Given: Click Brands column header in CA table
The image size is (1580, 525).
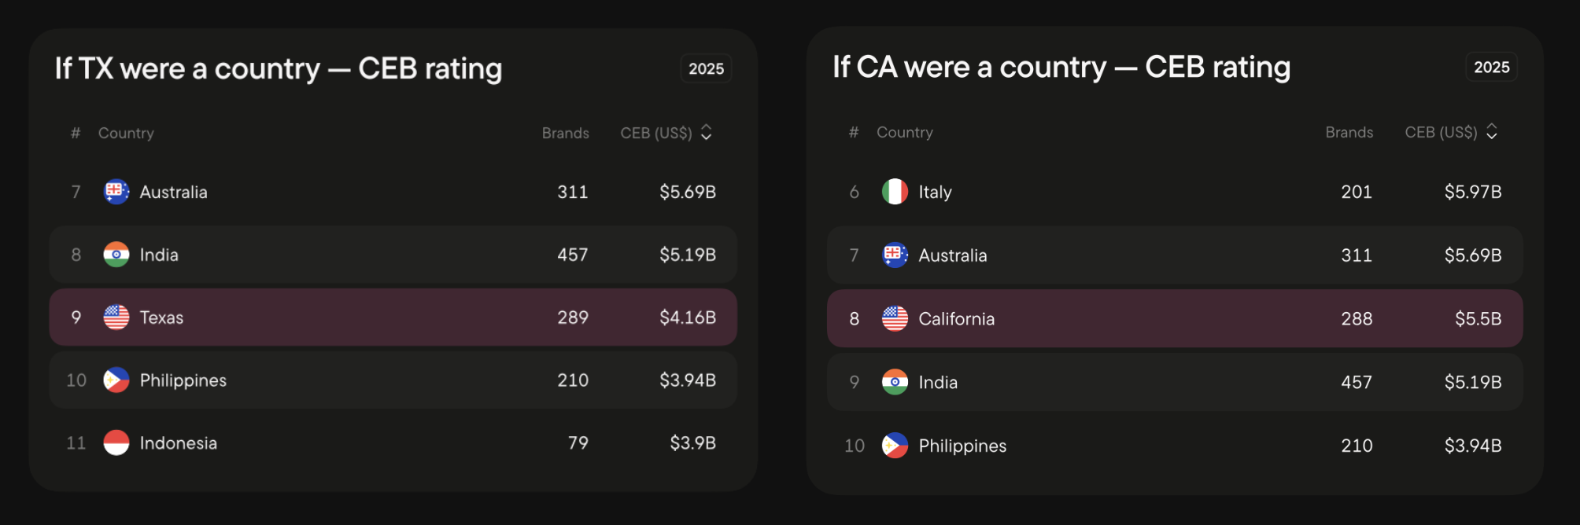Looking at the screenshot, I should click(1349, 132).
